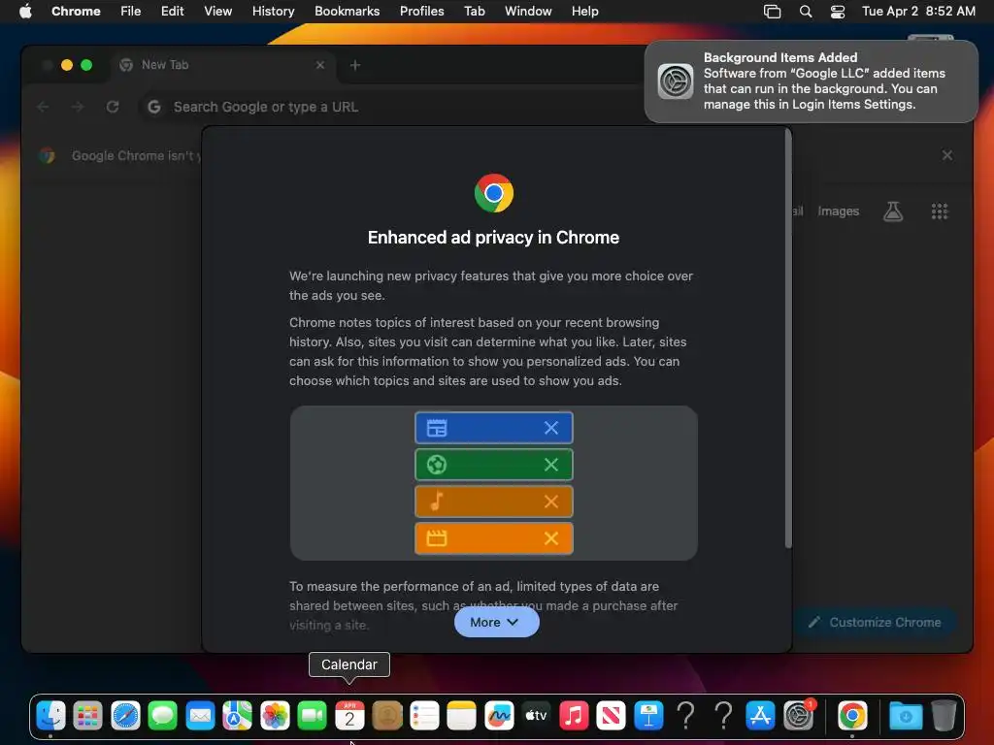Click the Chrome forward arrow
This screenshot has width=994, height=745.
78,107
